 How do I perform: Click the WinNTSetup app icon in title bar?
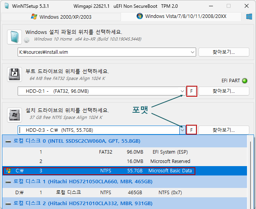[7, 6]
